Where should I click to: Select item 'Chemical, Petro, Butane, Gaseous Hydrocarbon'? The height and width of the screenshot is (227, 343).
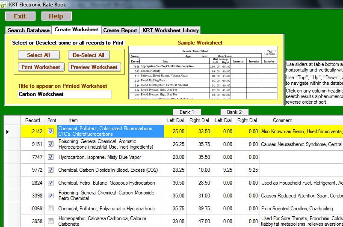pyautogui.click(x=110, y=183)
